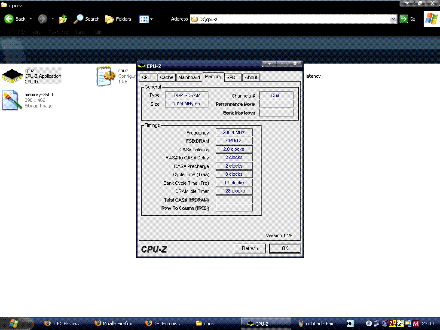The width and height of the screenshot is (440, 330).
Task: Select the memory-2500 bitmap image file
Action: 12,100
